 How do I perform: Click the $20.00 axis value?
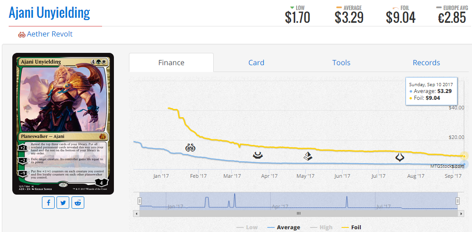pos(457,137)
